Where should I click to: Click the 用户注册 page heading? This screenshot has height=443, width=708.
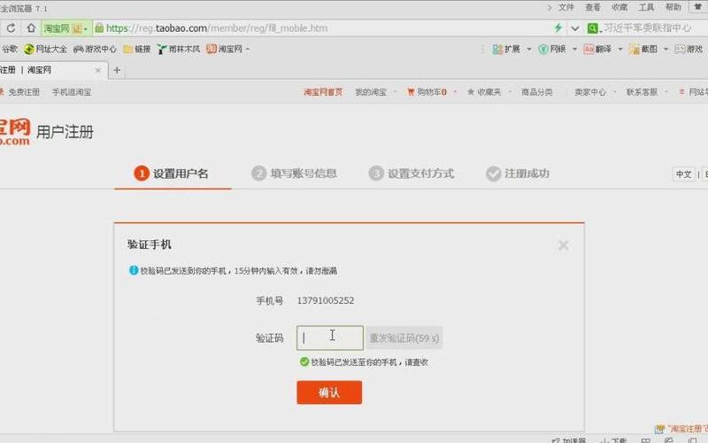65,132
